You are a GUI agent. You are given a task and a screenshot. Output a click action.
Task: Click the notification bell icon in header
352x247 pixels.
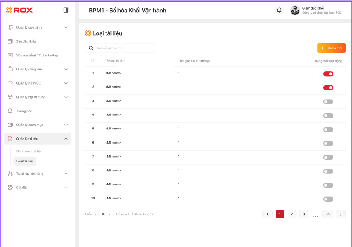279,10
